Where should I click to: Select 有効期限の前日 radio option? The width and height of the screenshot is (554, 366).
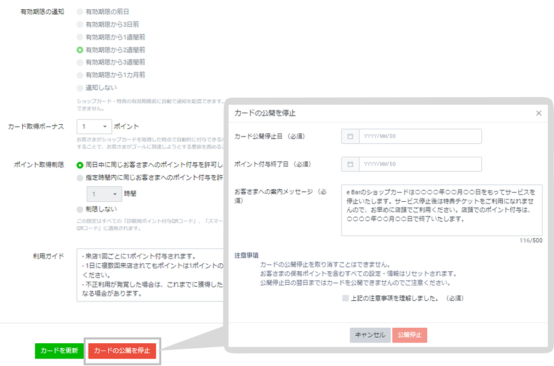coord(79,12)
